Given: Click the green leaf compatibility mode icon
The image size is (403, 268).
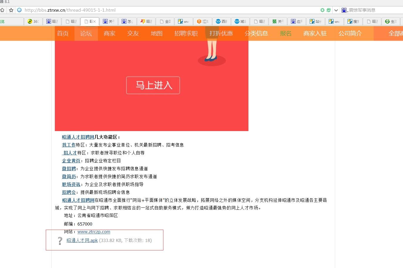Looking at the screenshot, I should (x=329, y=10).
